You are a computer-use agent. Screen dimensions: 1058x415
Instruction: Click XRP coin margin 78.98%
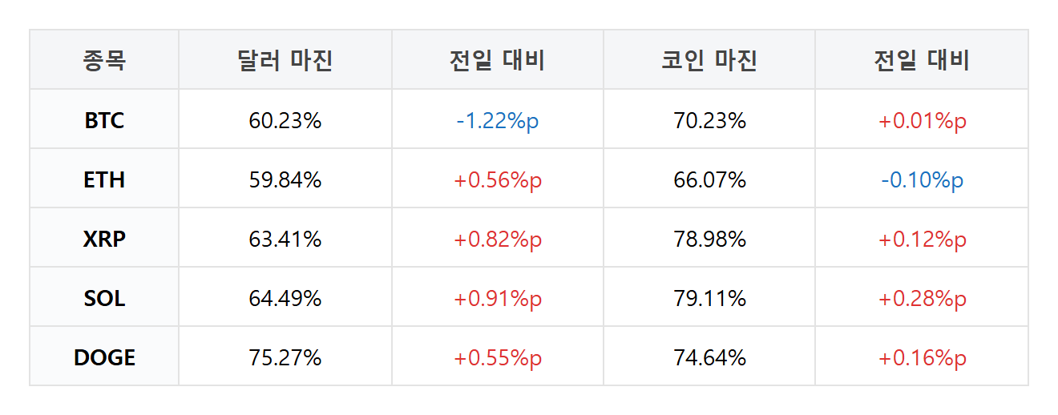710,240
